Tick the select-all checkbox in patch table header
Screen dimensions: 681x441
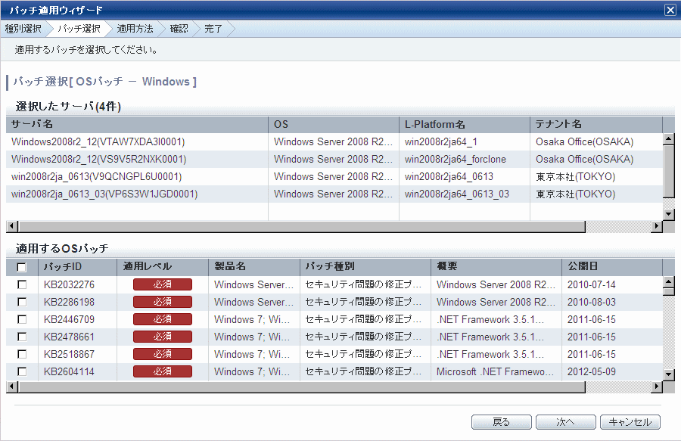click(x=21, y=267)
